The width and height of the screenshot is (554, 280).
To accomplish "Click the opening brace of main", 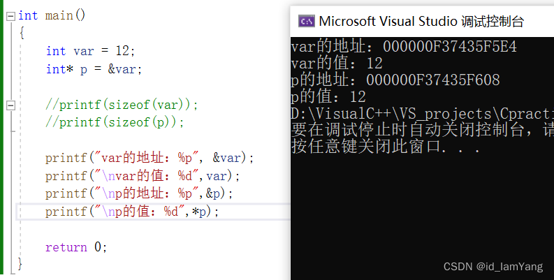I will point(22,34).
